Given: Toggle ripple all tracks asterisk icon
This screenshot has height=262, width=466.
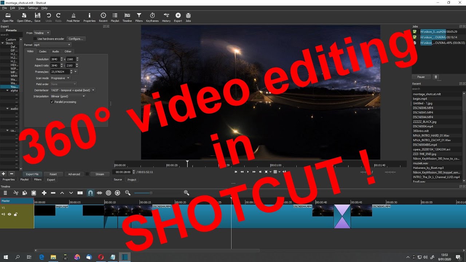Looking at the screenshot, I should pos(117,193).
